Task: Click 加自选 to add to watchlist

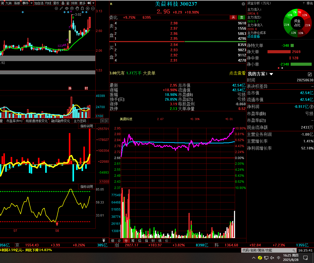Action: [x=39, y=3]
